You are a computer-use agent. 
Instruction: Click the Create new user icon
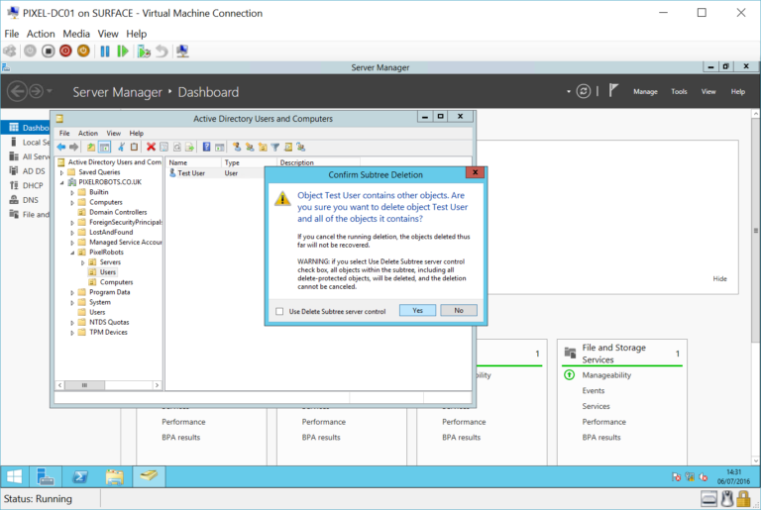237,147
